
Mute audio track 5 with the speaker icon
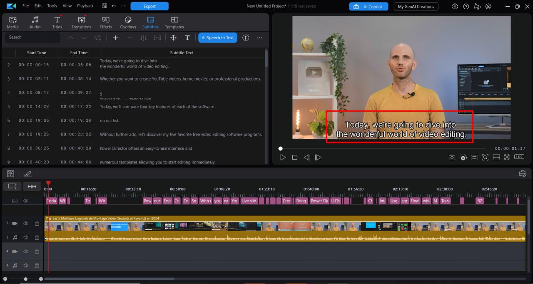coord(25,237)
